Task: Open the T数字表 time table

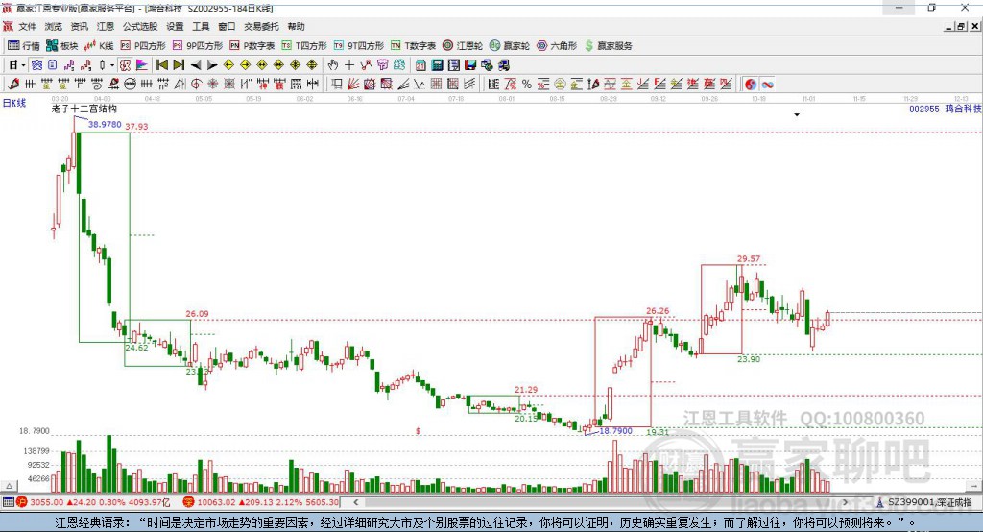Action: (x=413, y=46)
